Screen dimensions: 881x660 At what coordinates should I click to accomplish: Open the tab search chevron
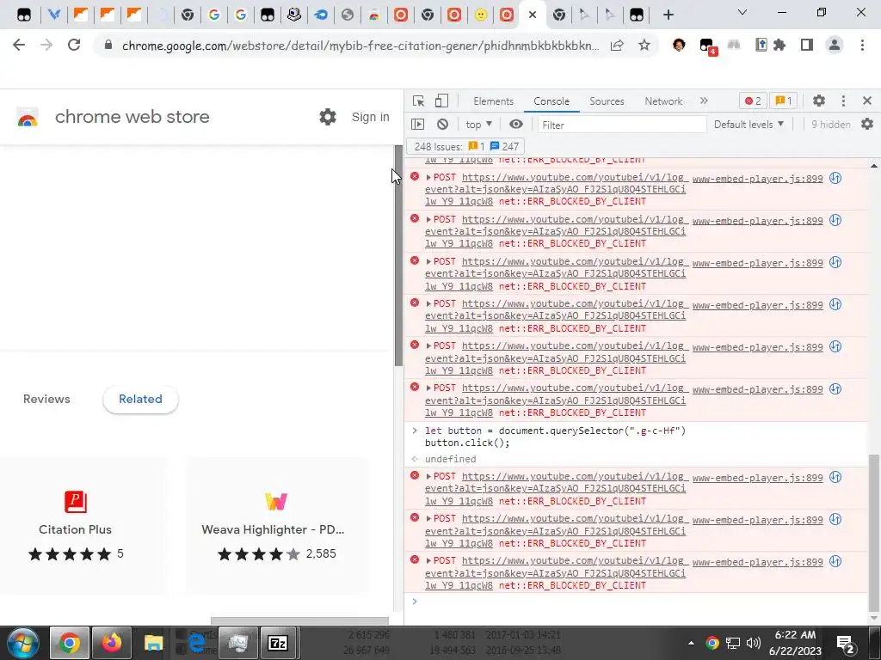(x=742, y=12)
